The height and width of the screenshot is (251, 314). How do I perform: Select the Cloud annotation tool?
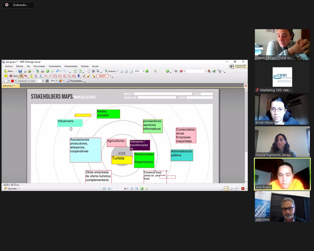pos(74,76)
